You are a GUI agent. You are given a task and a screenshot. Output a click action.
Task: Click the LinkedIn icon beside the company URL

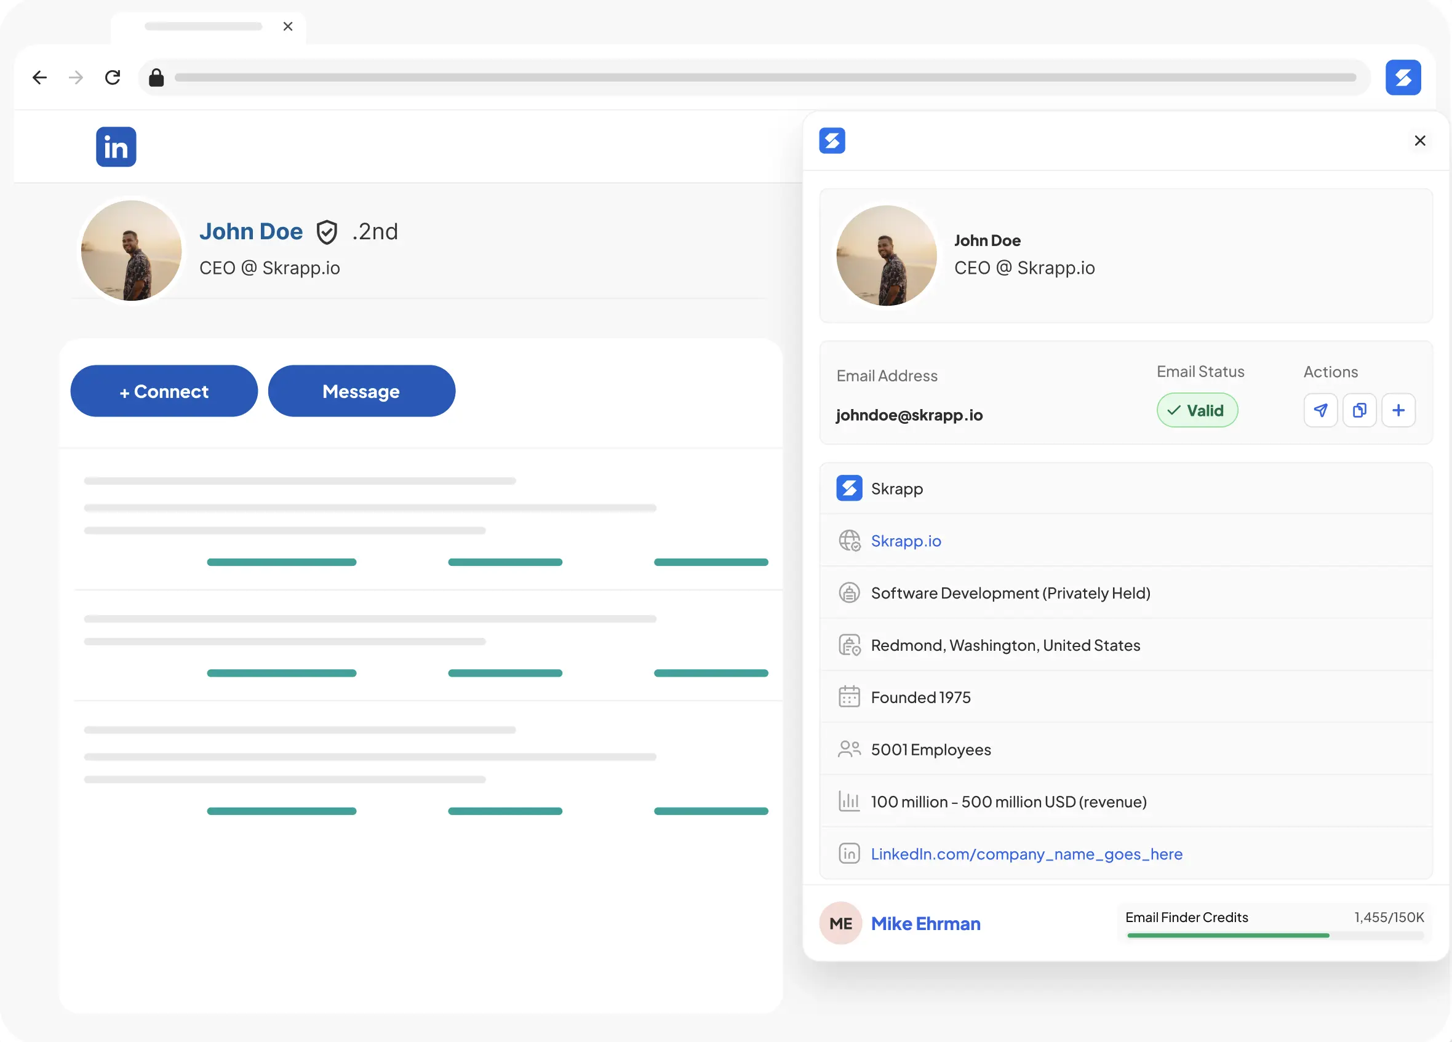click(x=849, y=854)
